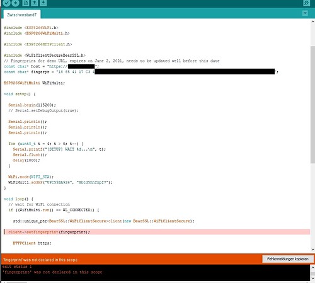Click the editor vertical scrollbar thumb
The image size is (315, 283).
[312, 105]
